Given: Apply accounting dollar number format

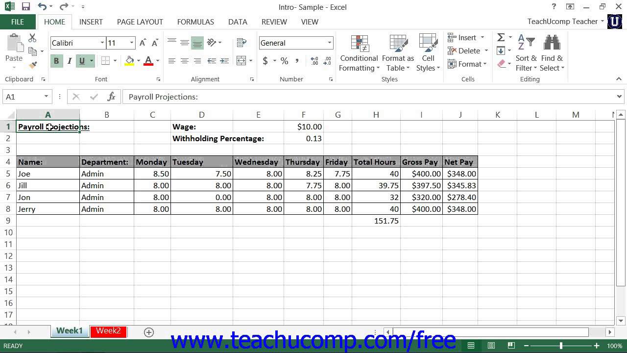Looking at the screenshot, I should (x=265, y=61).
